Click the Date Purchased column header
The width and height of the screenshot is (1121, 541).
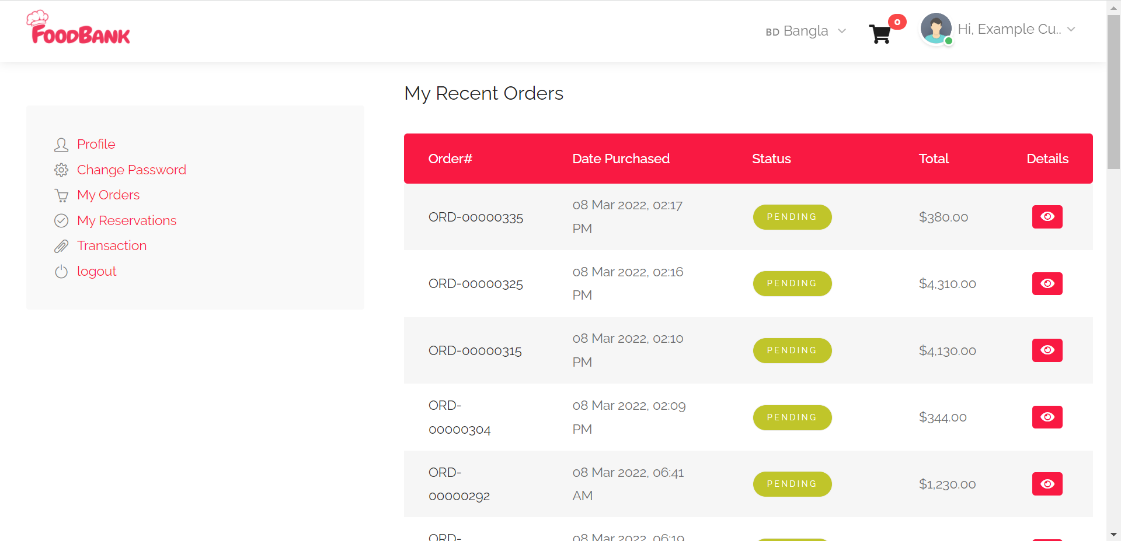[621, 159]
